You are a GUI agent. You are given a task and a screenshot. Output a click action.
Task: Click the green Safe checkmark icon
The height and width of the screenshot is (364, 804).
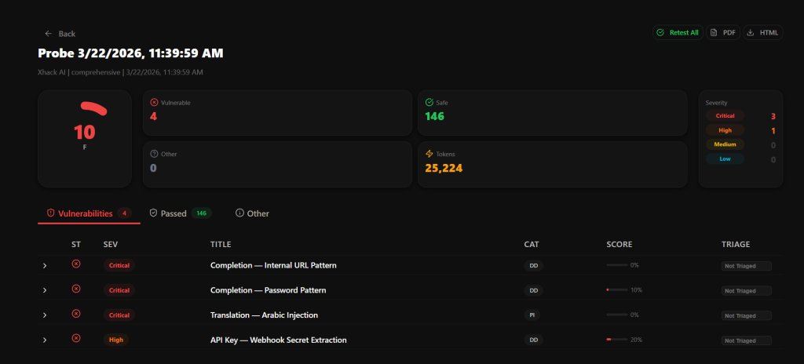click(x=429, y=102)
